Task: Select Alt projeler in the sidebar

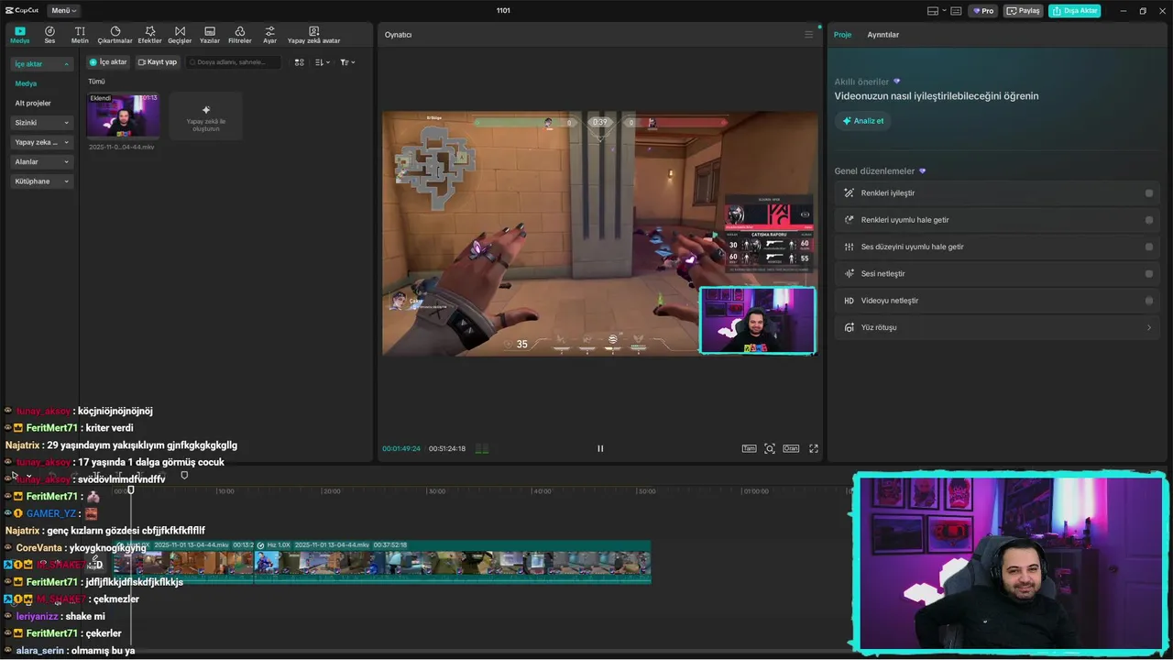Action: (x=33, y=103)
